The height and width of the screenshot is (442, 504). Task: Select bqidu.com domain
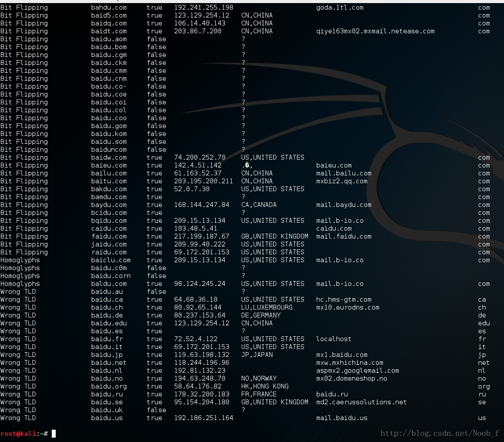(x=109, y=221)
